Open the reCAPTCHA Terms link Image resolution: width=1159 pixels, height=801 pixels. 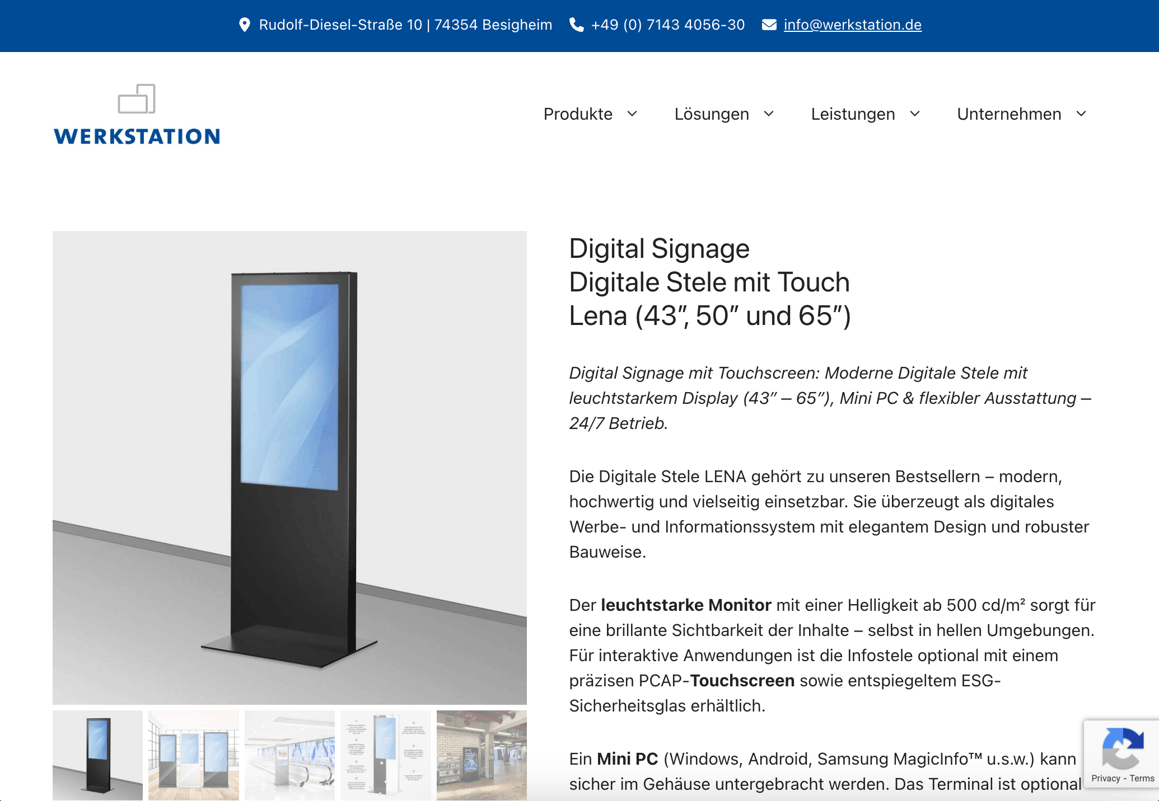click(1142, 778)
